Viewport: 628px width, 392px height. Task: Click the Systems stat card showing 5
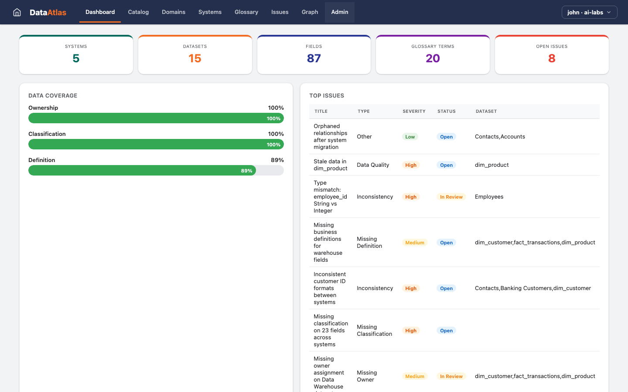(76, 54)
